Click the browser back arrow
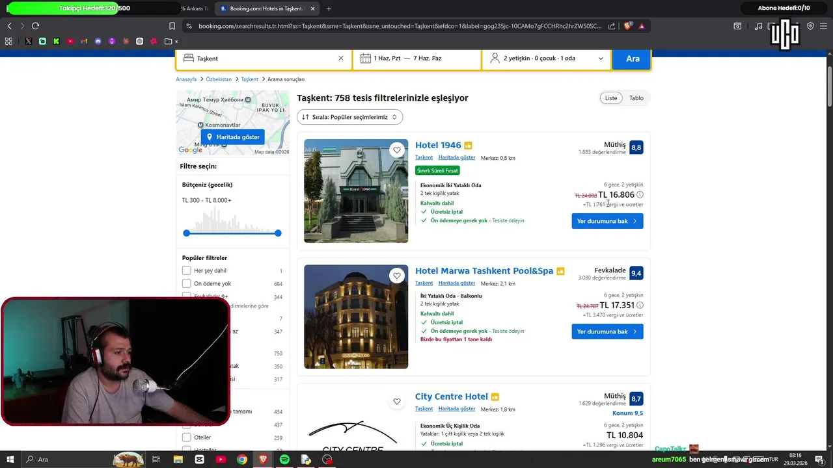The image size is (833, 468). (9, 26)
